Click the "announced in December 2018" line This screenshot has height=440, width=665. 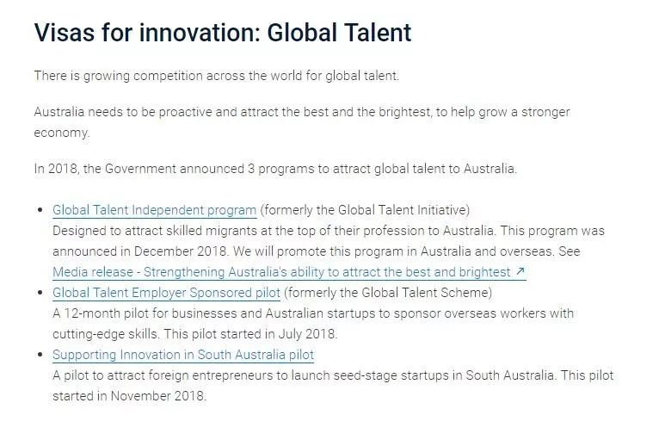tap(317, 251)
